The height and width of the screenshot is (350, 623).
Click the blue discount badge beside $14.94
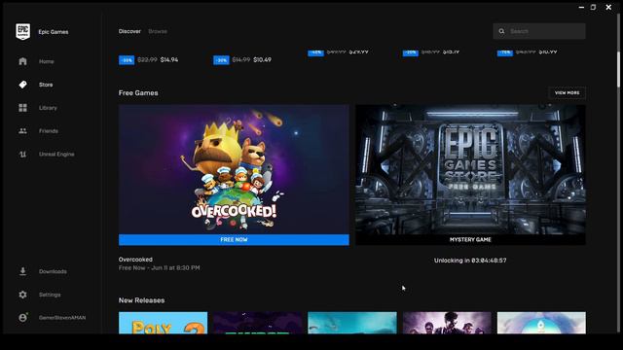pos(127,60)
